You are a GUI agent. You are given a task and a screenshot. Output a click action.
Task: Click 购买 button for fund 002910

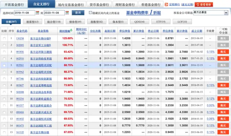tap(223, 58)
